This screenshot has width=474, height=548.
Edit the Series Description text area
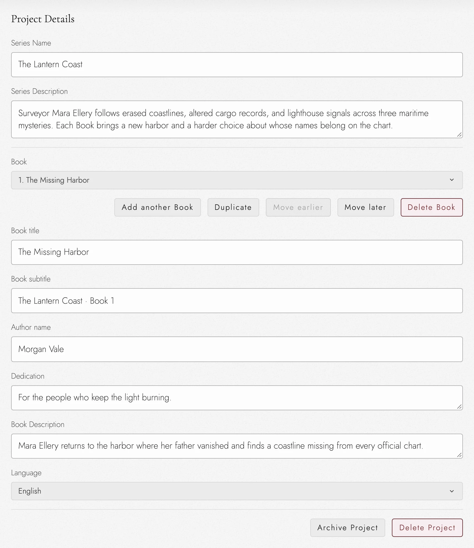tap(237, 119)
